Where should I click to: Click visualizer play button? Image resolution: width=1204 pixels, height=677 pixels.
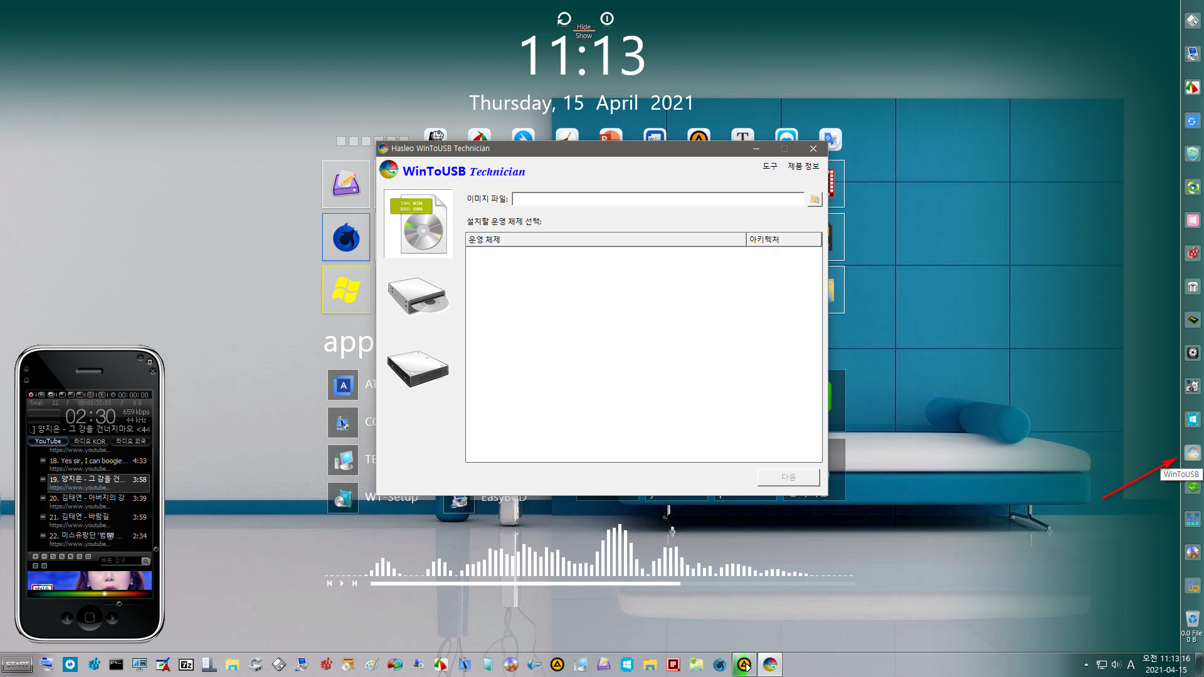click(342, 584)
